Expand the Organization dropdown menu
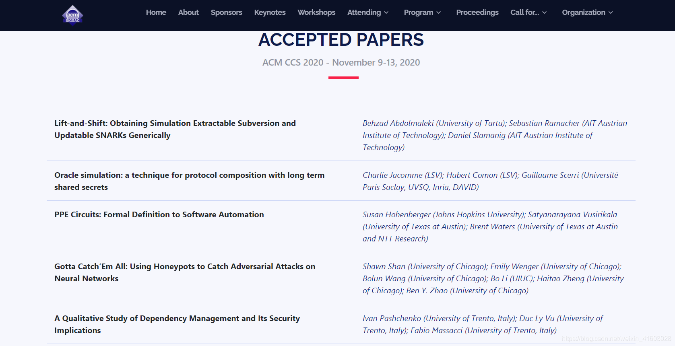 pos(587,12)
